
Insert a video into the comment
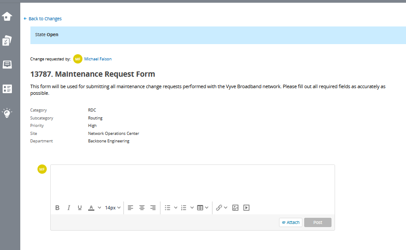click(246, 208)
